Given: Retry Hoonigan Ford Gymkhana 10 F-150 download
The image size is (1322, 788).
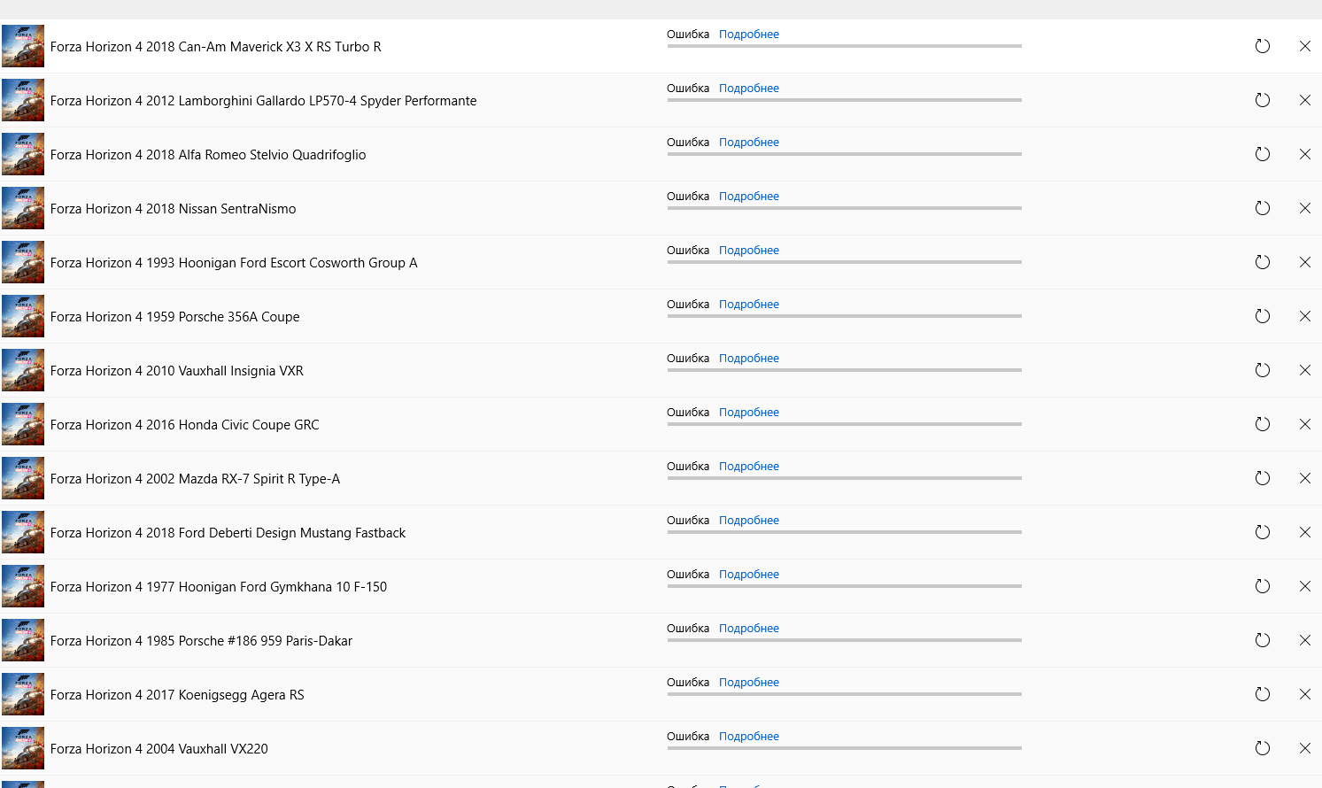Looking at the screenshot, I should tap(1263, 586).
